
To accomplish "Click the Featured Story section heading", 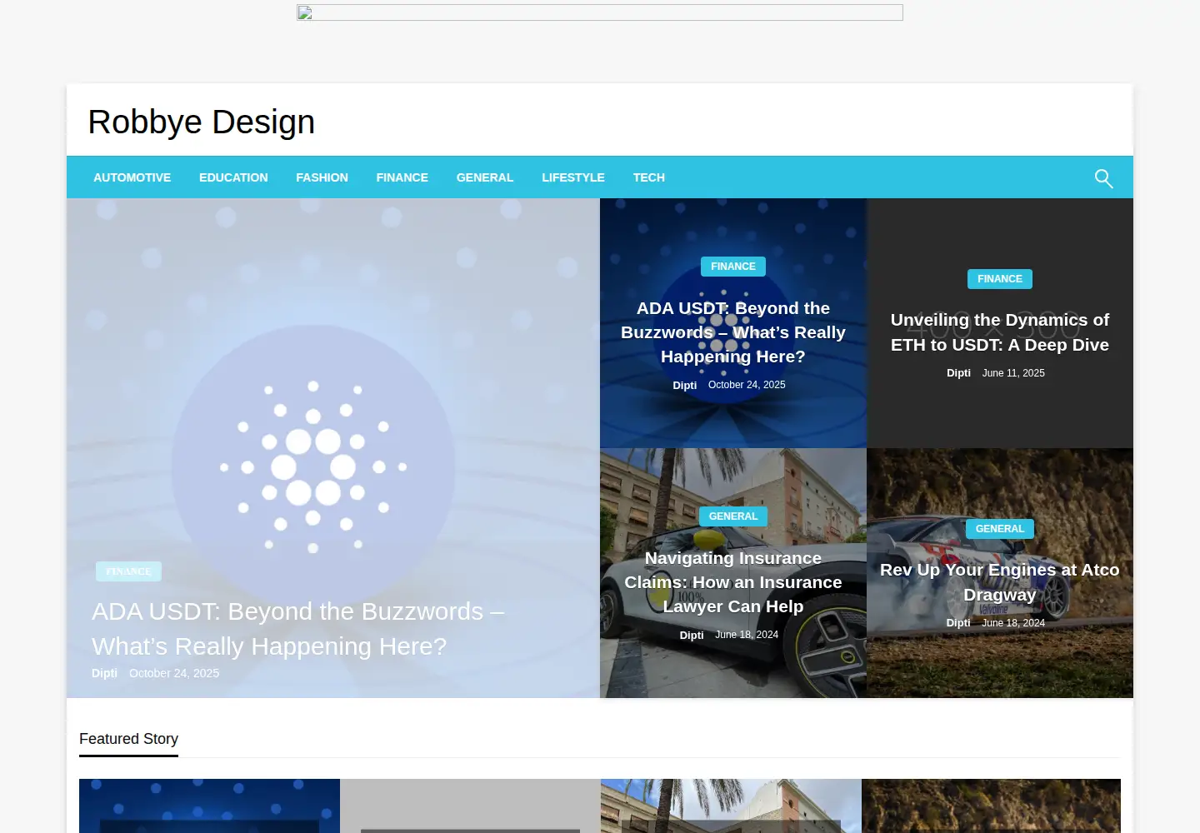I will [x=128, y=739].
